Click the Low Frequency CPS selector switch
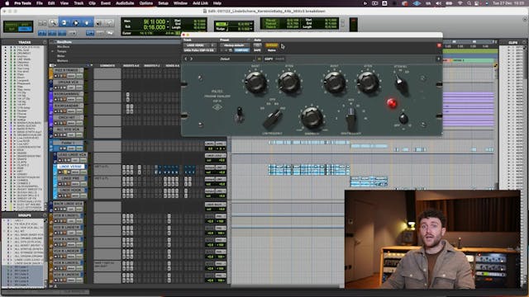The image size is (529, 297). pos(273,118)
